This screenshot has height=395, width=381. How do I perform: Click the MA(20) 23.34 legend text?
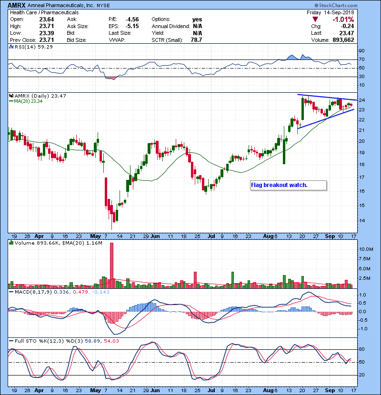coord(28,101)
